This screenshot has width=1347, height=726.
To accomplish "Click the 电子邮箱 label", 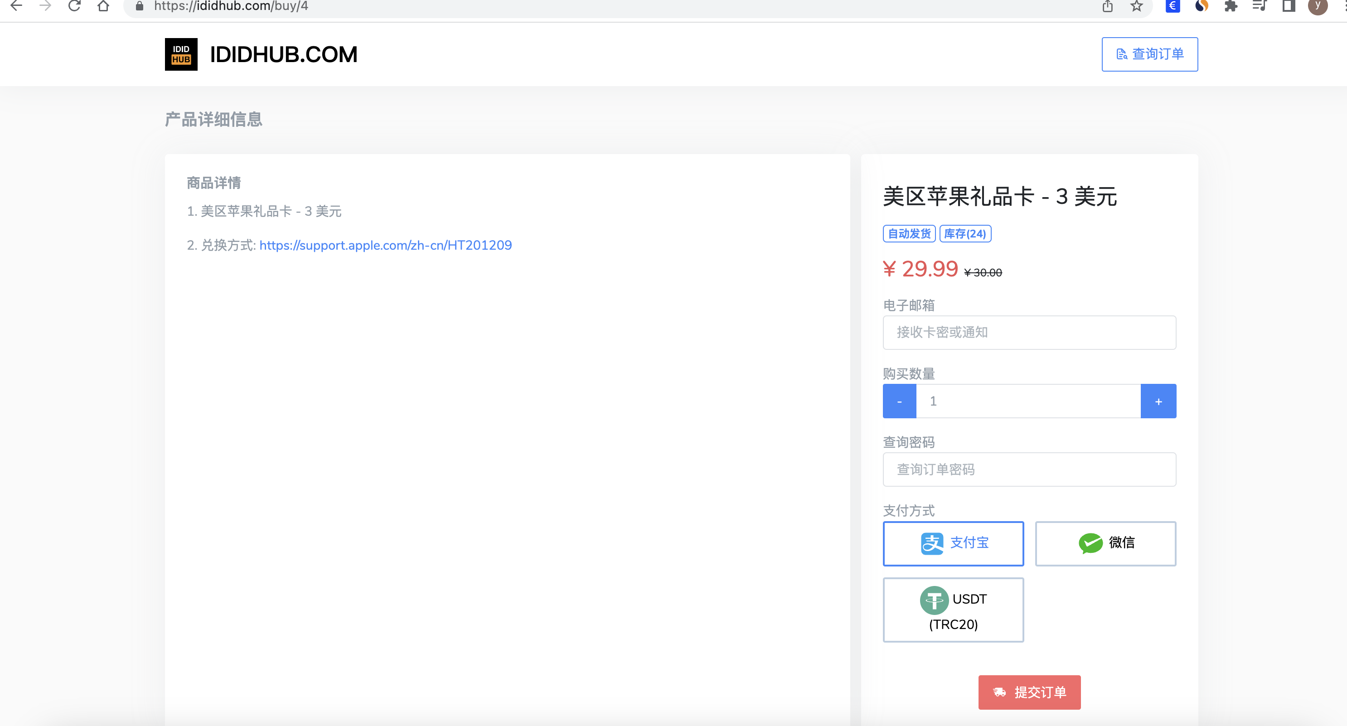I will tap(909, 305).
